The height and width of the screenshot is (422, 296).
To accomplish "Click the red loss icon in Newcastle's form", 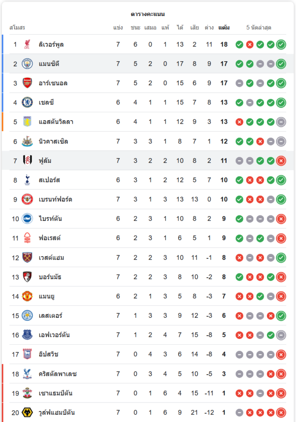I will pos(260,141).
